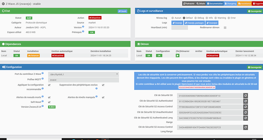Click Relancer to reinstall dependencies
This screenshot has width=263, height=140.
click(x=34, y=55)
